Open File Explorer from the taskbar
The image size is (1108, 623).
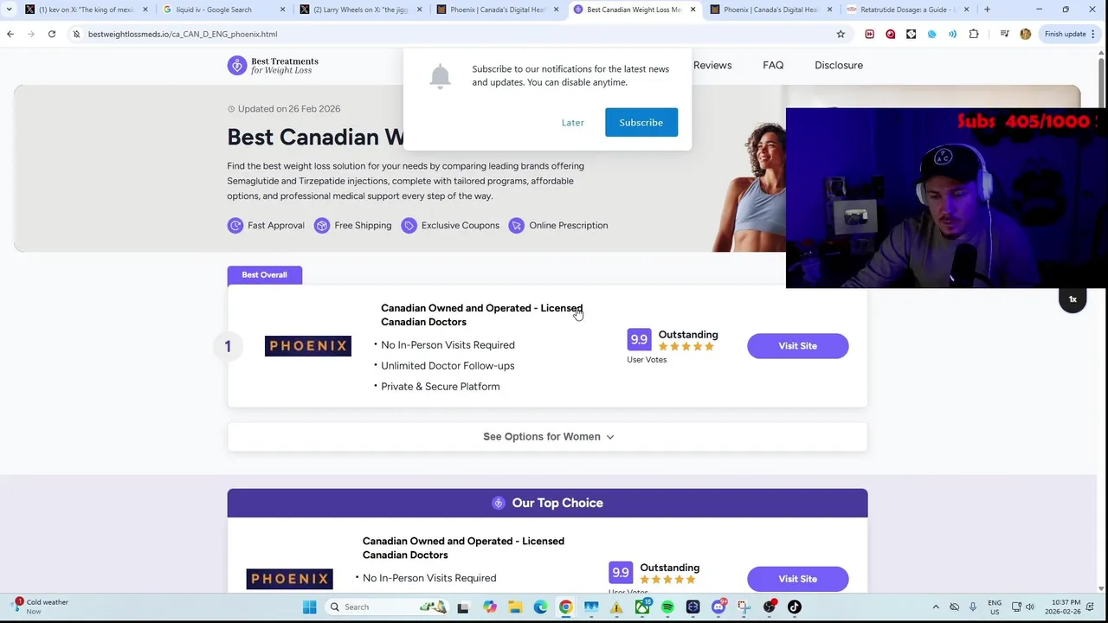[x=515, y=607]
